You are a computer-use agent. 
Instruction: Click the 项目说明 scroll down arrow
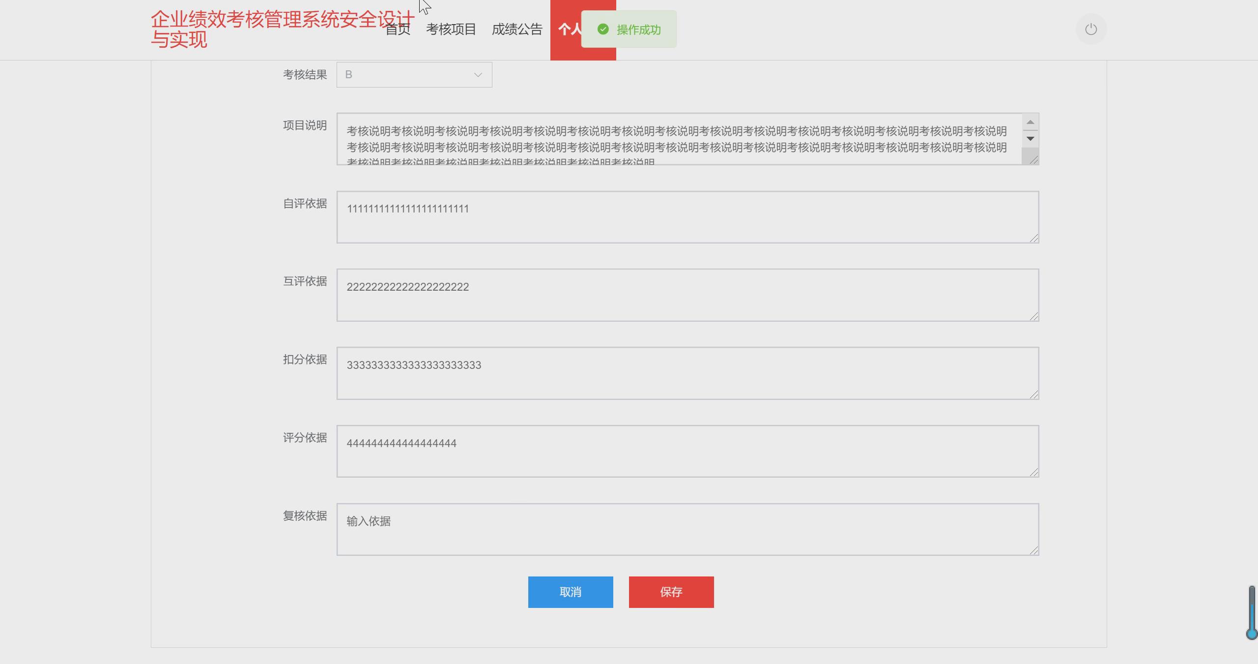1030,138
